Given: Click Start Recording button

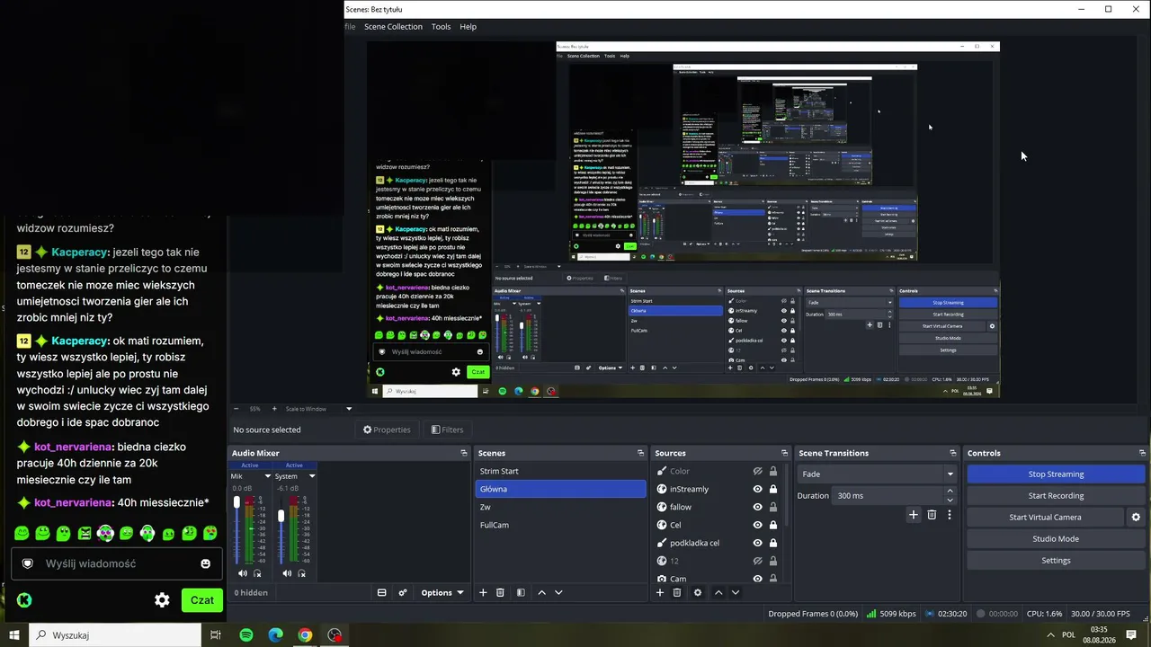Looking at the screenshot, I should (1056, 496).
